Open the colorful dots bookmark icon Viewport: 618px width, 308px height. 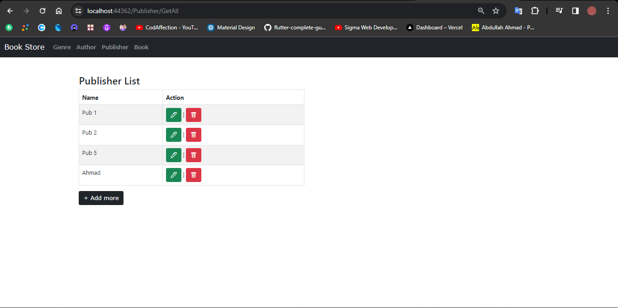(x=25, y=28)
